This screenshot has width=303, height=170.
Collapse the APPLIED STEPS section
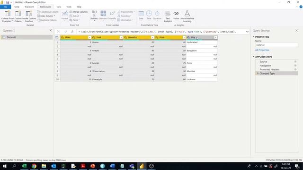click(253, 57)
